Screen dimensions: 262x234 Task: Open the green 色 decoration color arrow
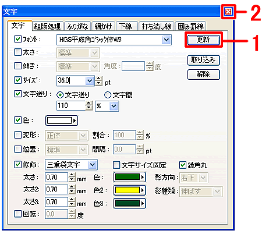tap(143, 177)
